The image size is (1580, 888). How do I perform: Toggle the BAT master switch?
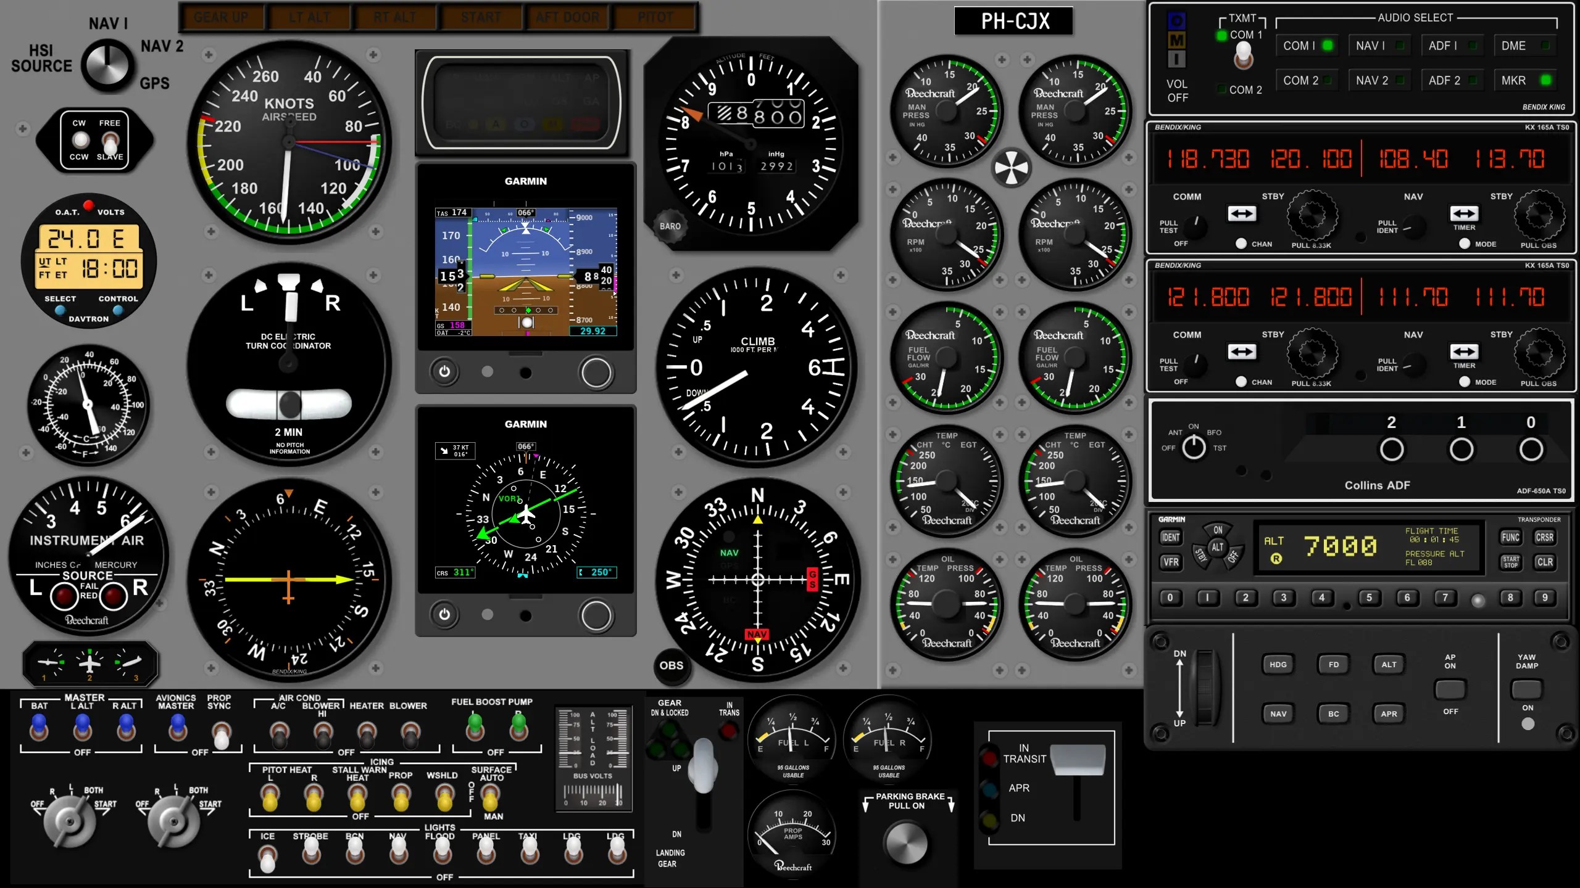pyautogui.click(x=39, y=728)
